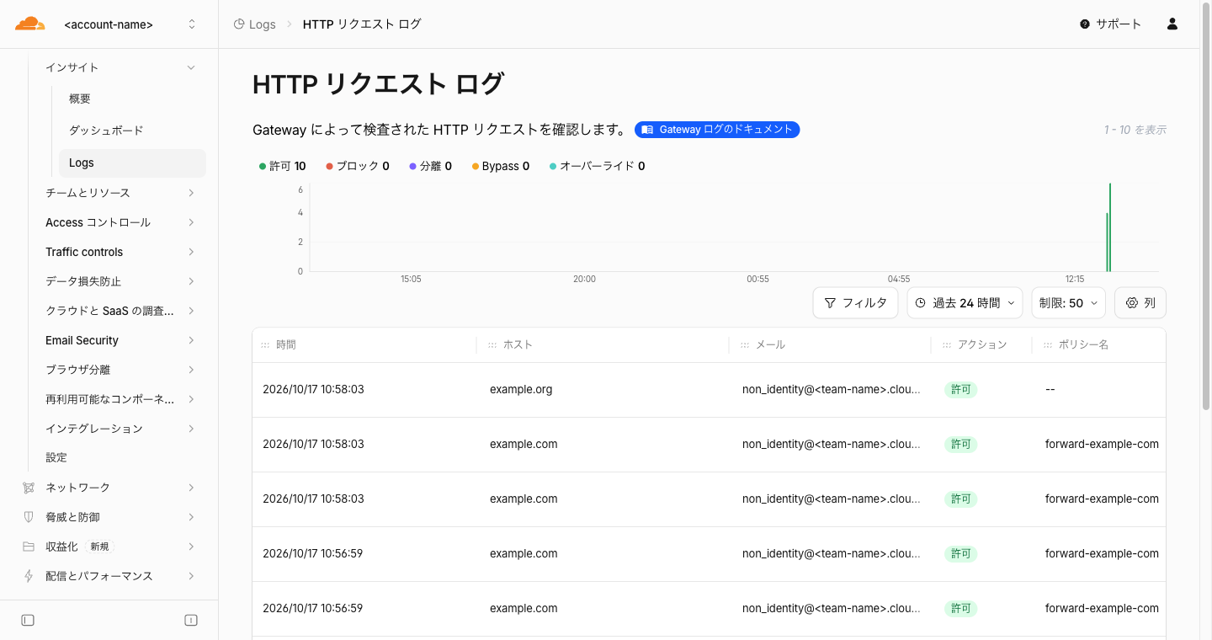Open the 制限: 50 limit dropdown
Viewport: 1212px width, 640px height.
(1069, 303)
